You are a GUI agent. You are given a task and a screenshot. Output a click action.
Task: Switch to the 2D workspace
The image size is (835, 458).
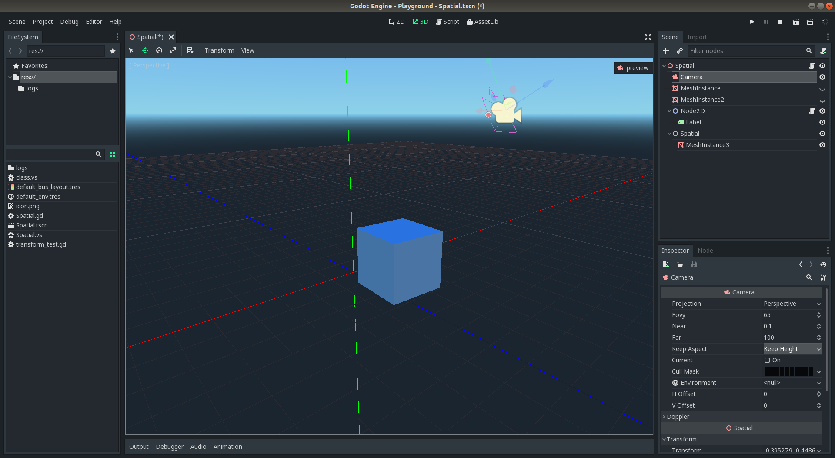[x=396, y=21]
